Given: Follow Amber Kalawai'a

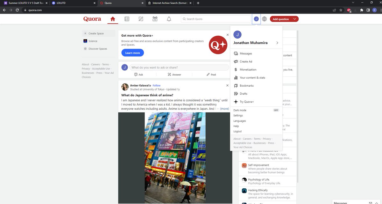Looking at the screenshot, I should click(157, 85).
